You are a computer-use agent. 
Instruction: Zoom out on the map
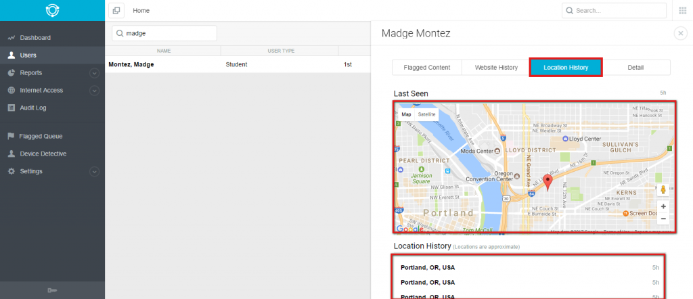pyautogui.click(x=663, y=218)
